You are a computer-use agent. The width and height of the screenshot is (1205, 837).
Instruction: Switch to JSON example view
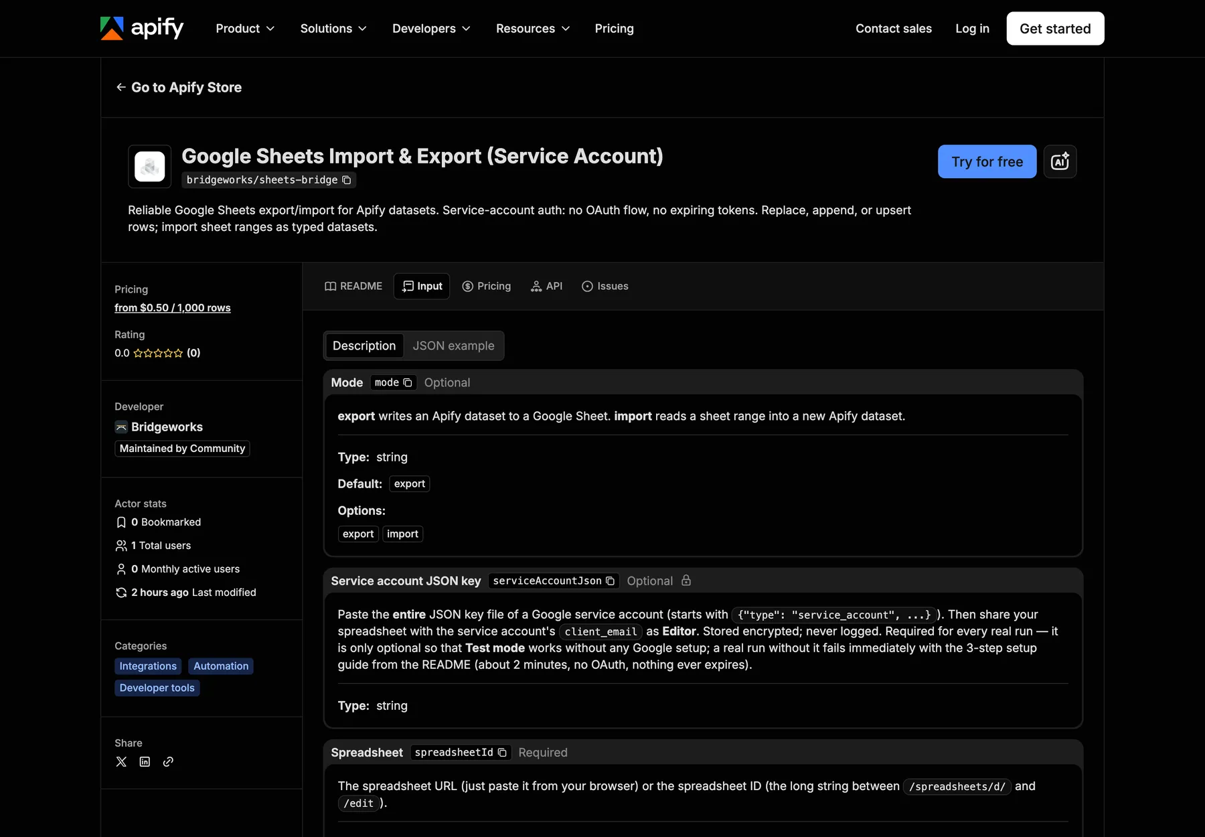click(x=453, y=346)
